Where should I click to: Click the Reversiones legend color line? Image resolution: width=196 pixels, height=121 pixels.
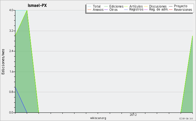click(171, 10)
